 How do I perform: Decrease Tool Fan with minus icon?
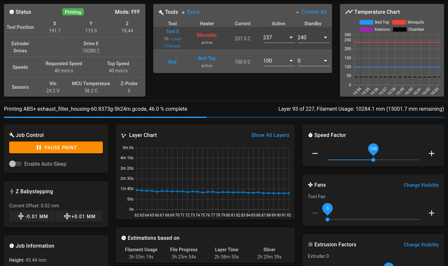tap(315, 213)
